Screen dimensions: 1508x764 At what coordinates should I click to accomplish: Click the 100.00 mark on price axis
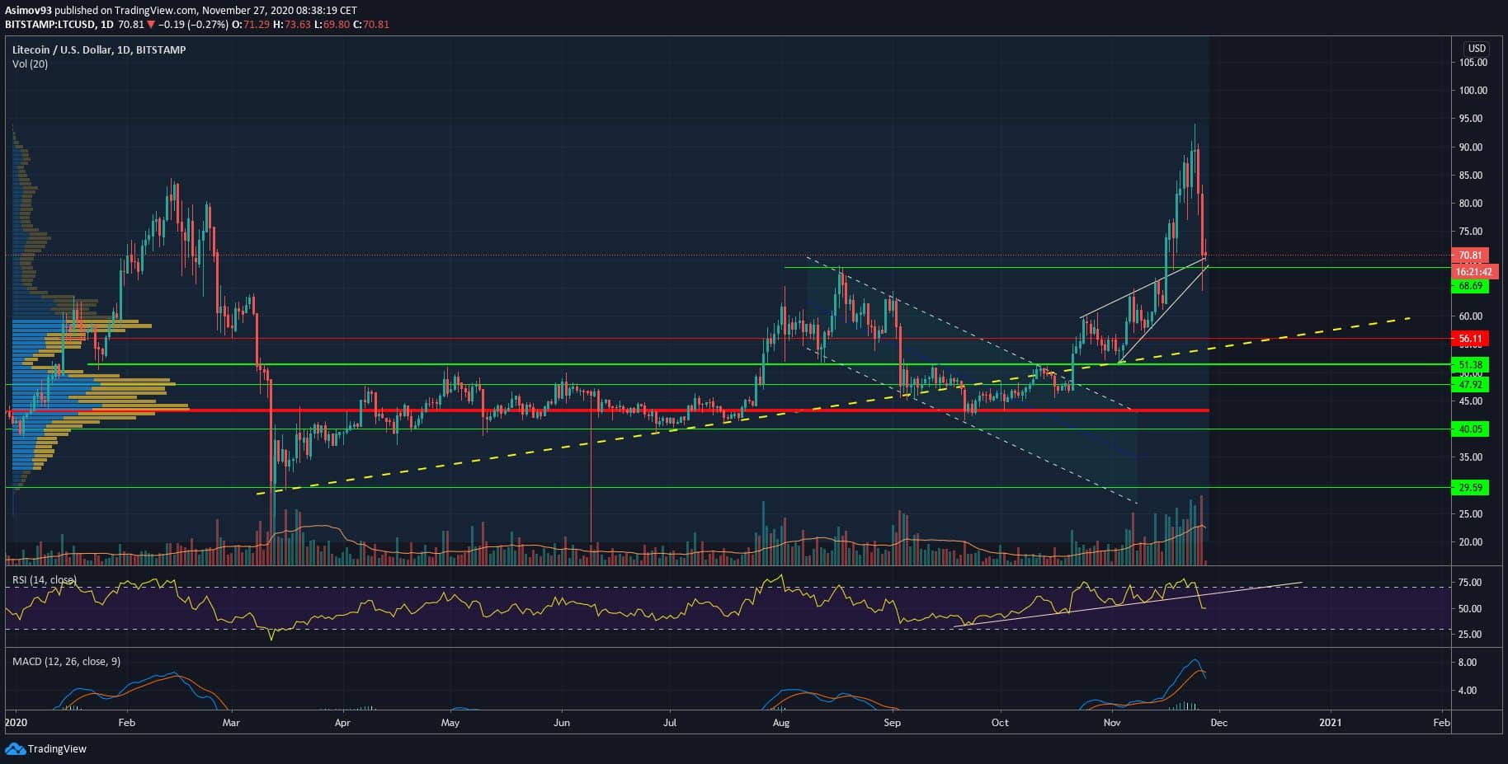click(x=1473, y=91)
